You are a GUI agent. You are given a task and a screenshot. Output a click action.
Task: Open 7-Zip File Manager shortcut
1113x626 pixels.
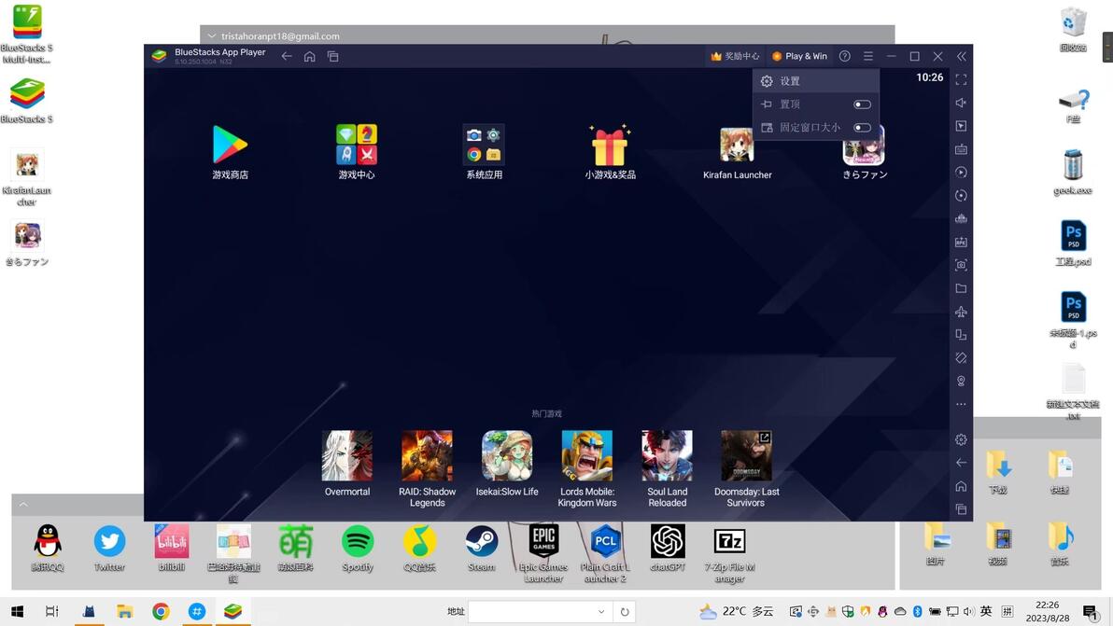[729, 553]
